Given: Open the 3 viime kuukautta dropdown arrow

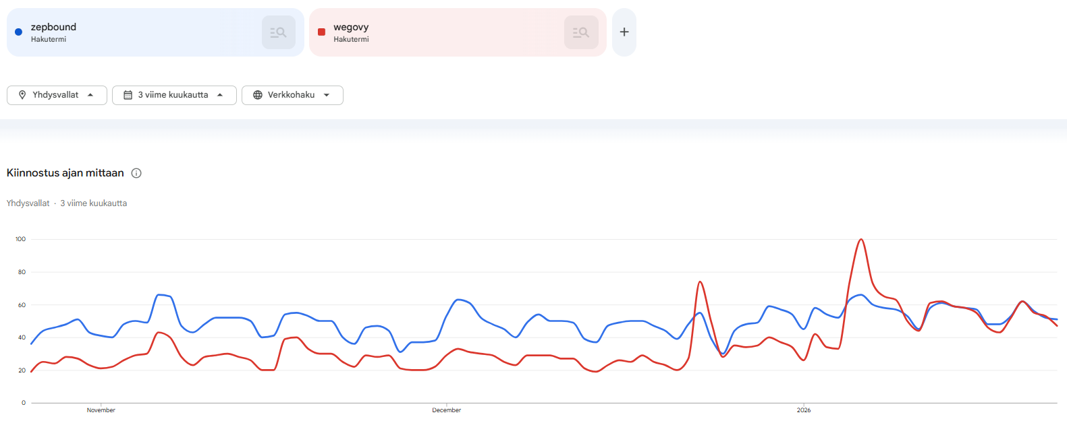Looking at the screenshot, I should 220,95.
